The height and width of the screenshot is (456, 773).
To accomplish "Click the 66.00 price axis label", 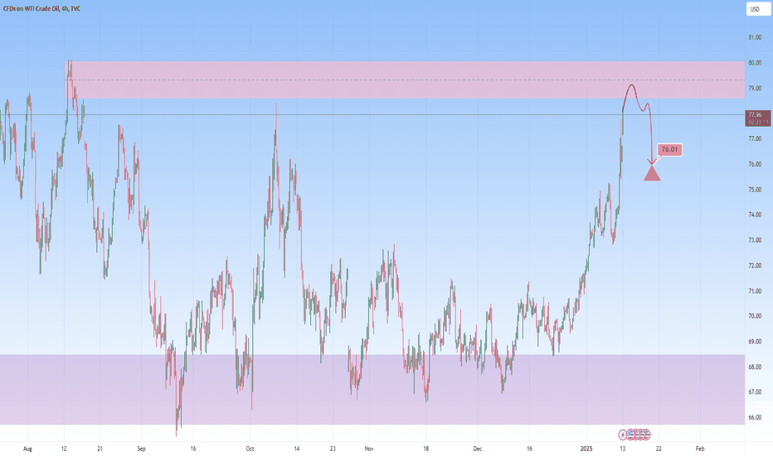I will click(755, 417).
